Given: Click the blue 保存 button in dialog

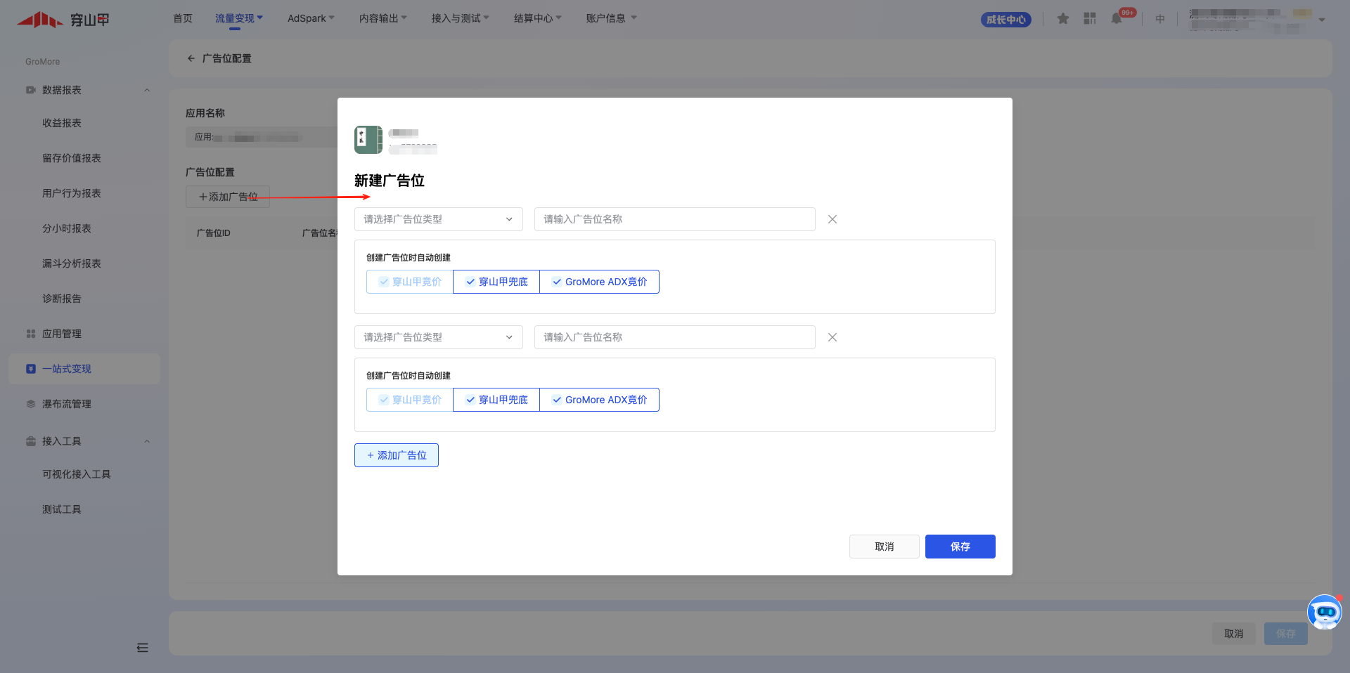Looking at the screenshot, I should (960, 547).
